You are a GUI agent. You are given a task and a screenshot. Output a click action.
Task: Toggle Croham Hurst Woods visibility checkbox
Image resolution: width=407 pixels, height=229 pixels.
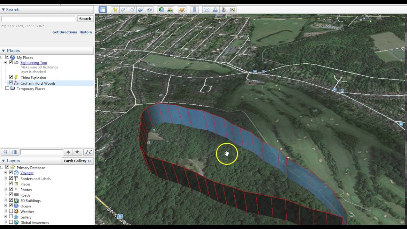(x=11, y=83)
